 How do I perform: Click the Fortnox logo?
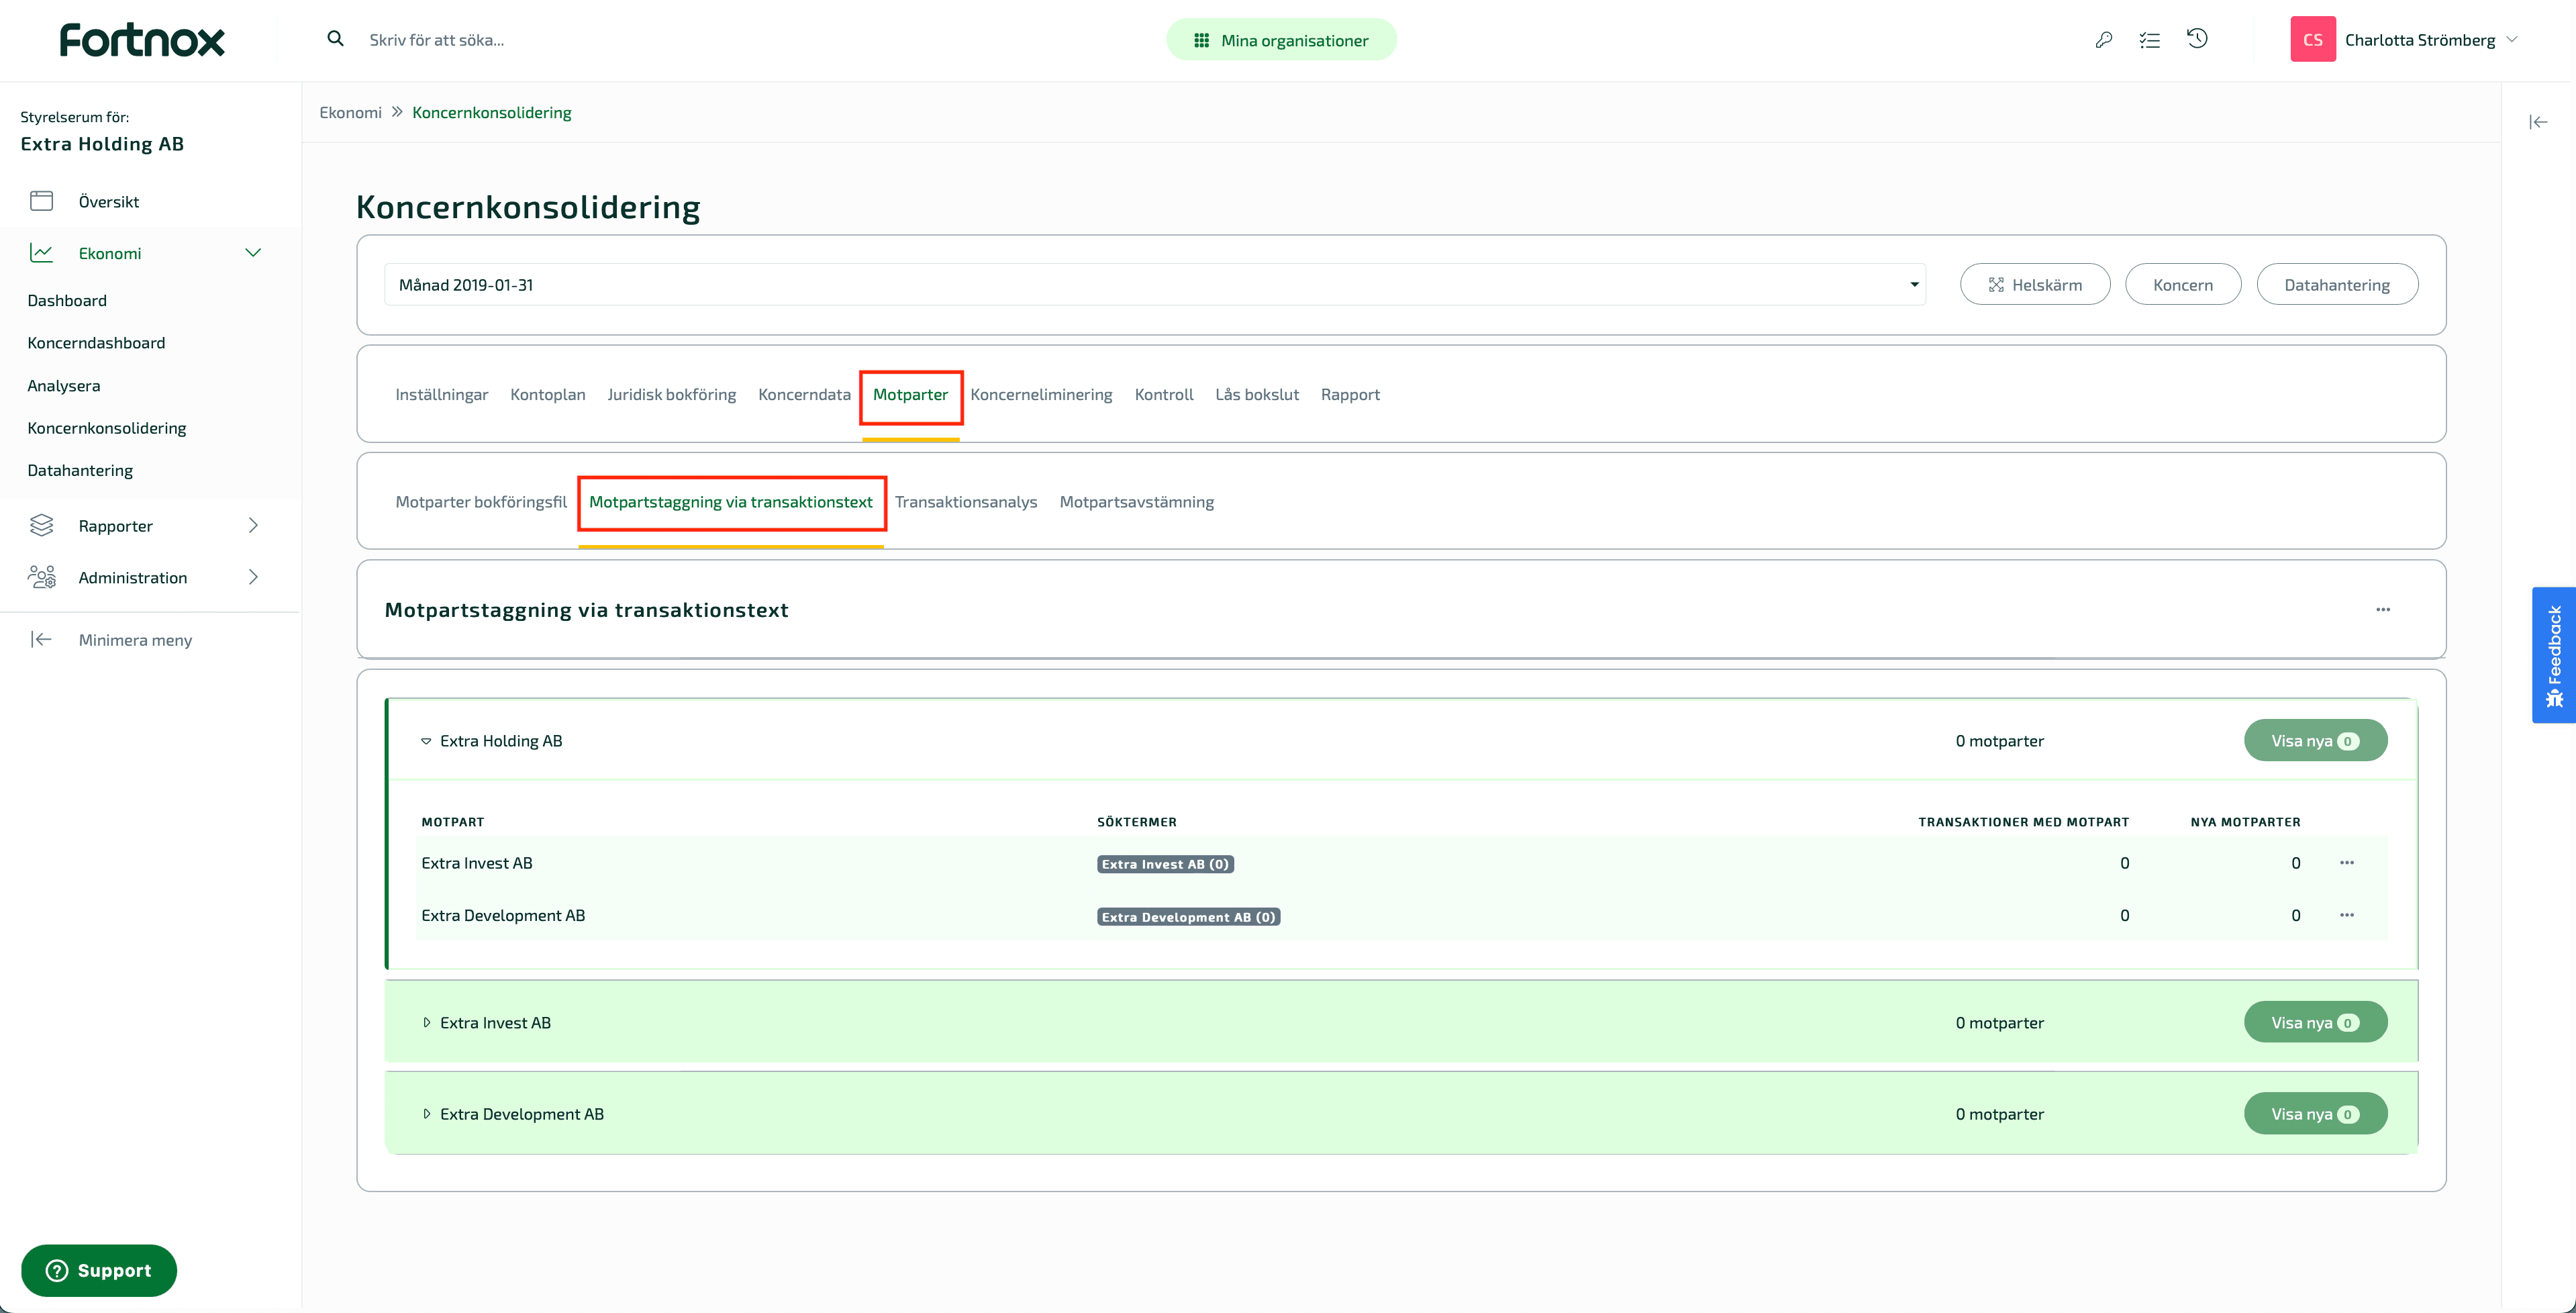click(x=142, y=40)
